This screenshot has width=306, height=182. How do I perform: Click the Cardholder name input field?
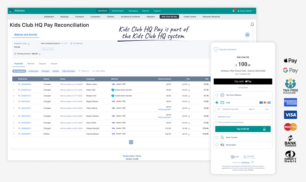(x=243, y=117)
